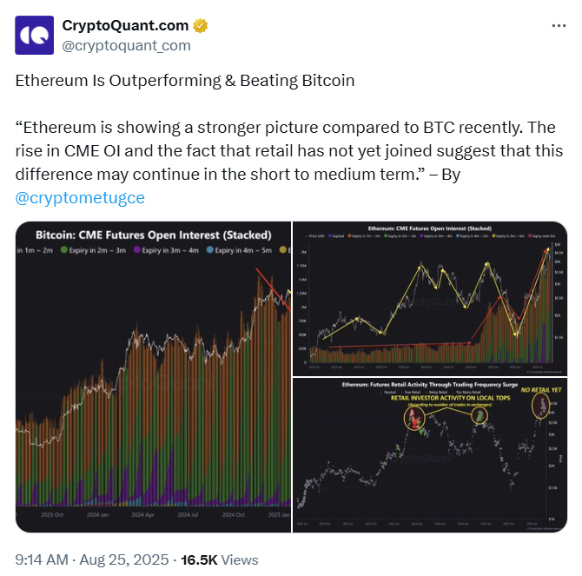Open the three-dot more options menu
Image resolution: width=582 pixels, height=576 pixels.
[559, 25]
